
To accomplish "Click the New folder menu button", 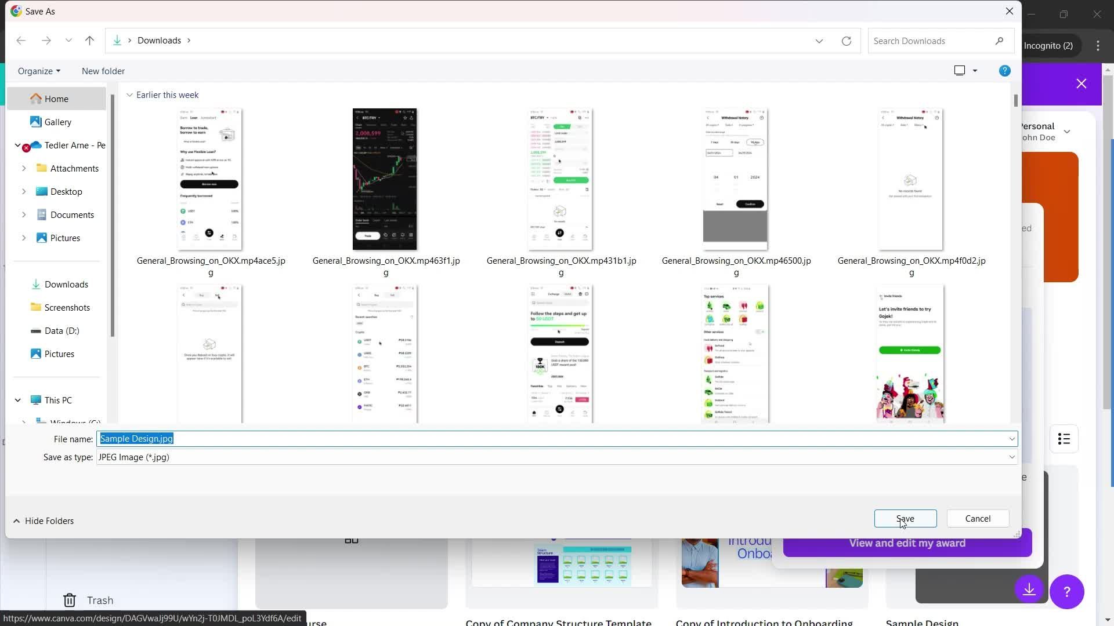I will tap(103, 71).
